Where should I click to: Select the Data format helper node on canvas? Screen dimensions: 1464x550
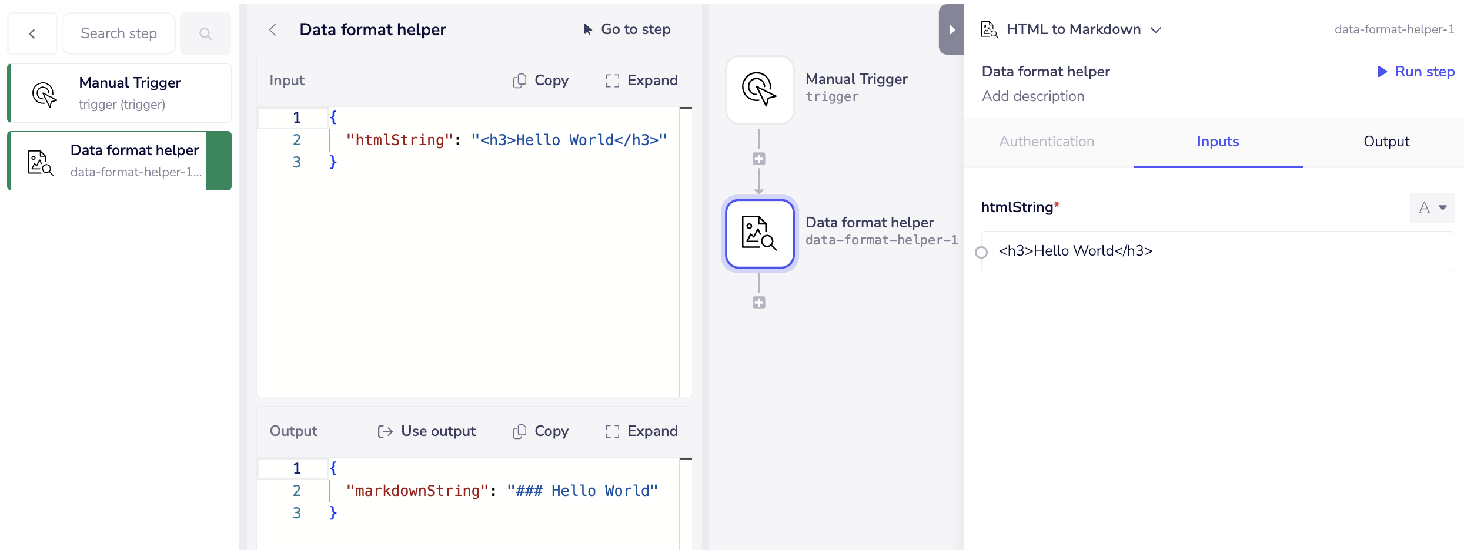pos(760,233)
